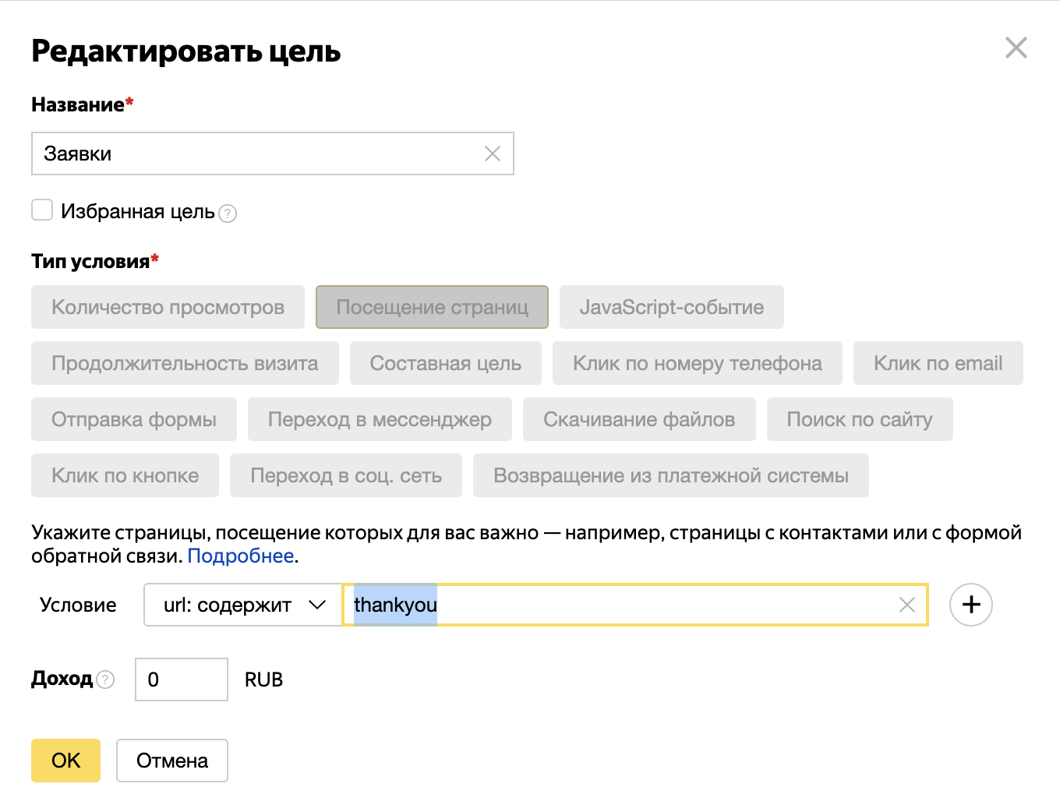
Task: Select Составная цель condition type
Action: 445,363
